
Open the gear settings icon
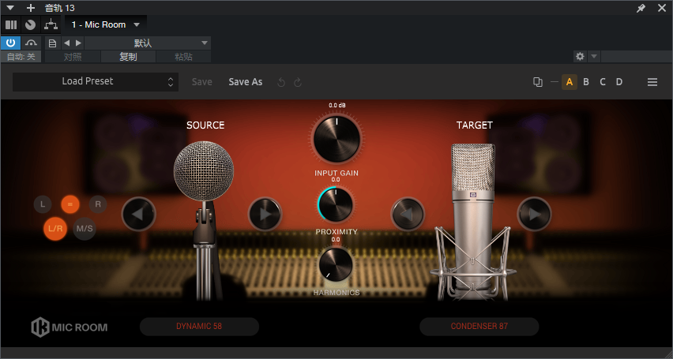[x=580, y=56]
